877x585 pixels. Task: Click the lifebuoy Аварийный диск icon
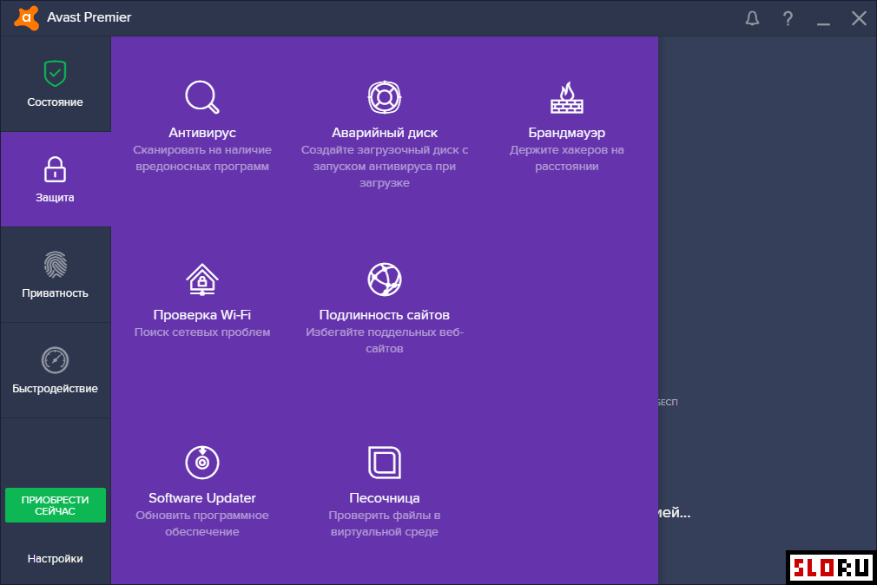(385, 97)
